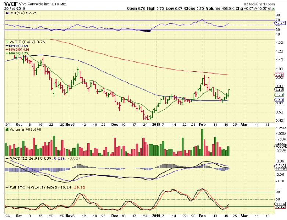Click the VVCIF (Daily) 0.76 legend text

point(27,42)
